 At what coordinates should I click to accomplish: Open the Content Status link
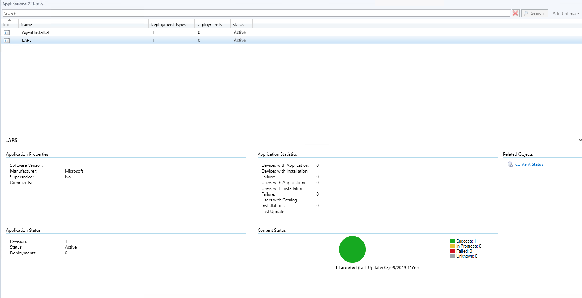click(x=529, y=164)
